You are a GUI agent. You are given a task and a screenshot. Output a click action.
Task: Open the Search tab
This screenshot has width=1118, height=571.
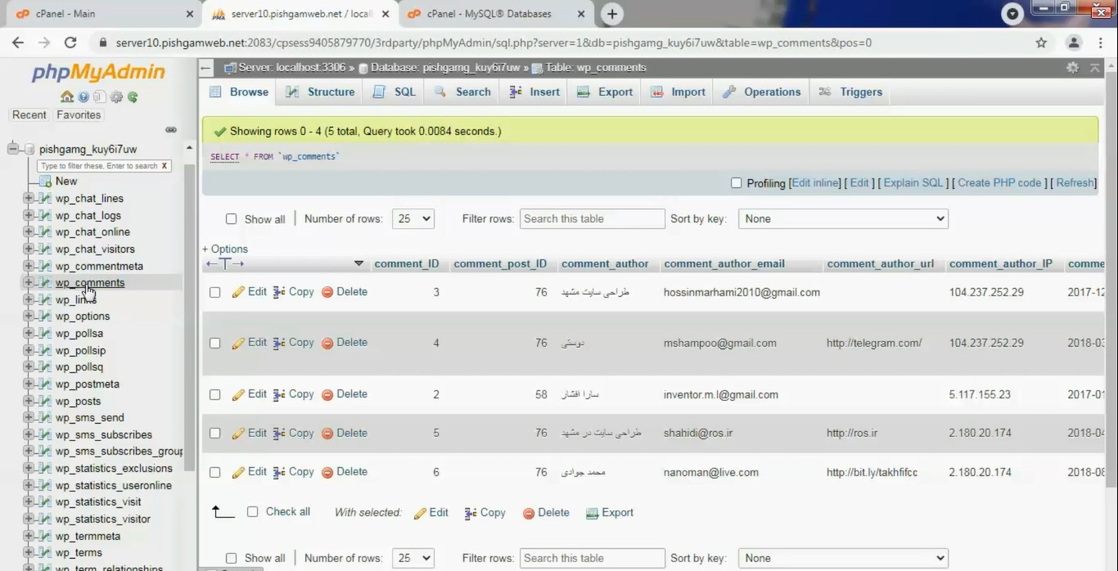point(462,92)
